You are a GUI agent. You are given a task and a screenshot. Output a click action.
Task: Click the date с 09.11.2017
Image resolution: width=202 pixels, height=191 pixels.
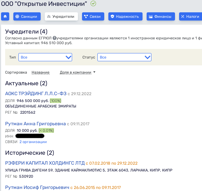78,124
